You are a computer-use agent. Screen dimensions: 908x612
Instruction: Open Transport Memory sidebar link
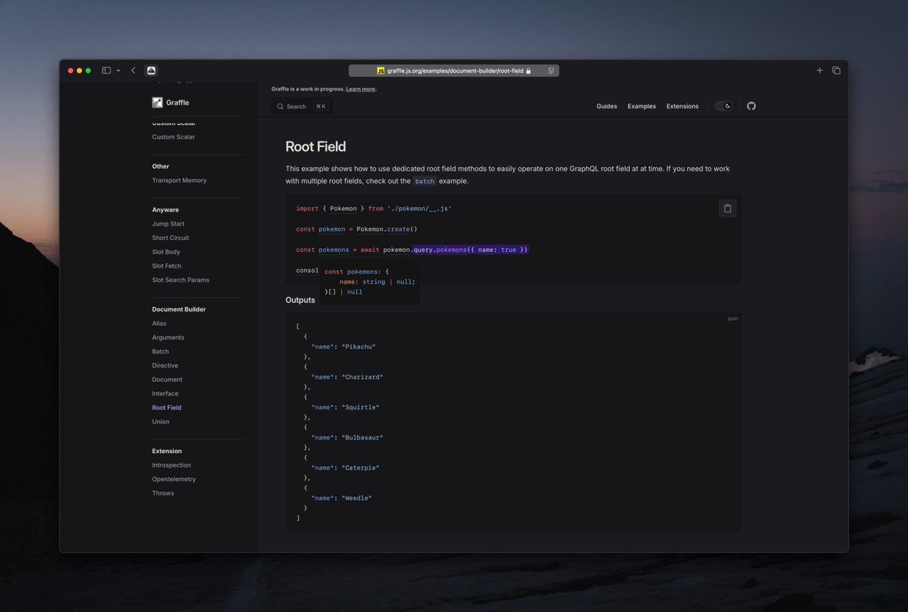coord(179,180)
